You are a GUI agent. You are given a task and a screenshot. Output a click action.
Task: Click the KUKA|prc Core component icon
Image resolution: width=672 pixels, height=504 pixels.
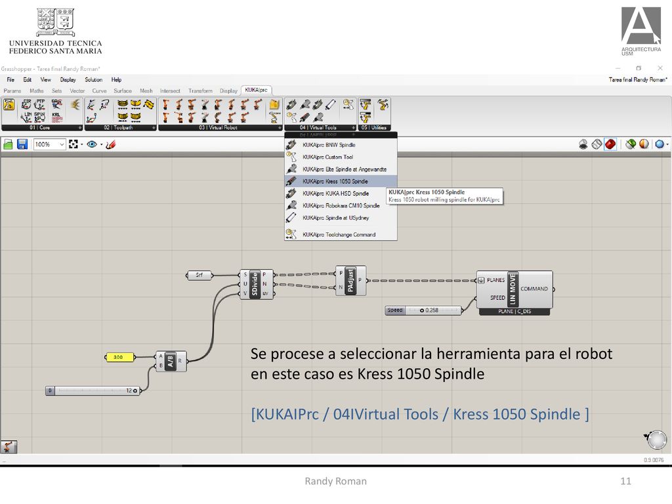(x=9, y=104)
